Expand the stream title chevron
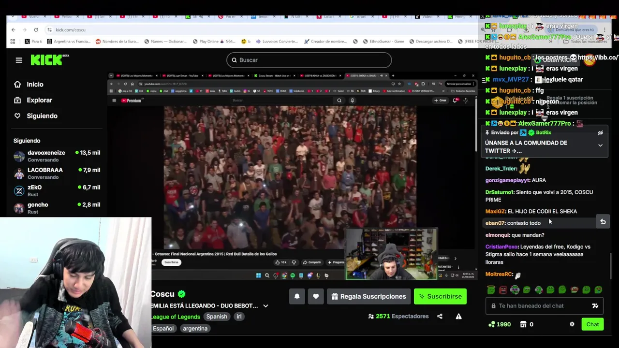The width and height of the screenshot is (619, 348). pyautogui.click(x=265, y=306)
